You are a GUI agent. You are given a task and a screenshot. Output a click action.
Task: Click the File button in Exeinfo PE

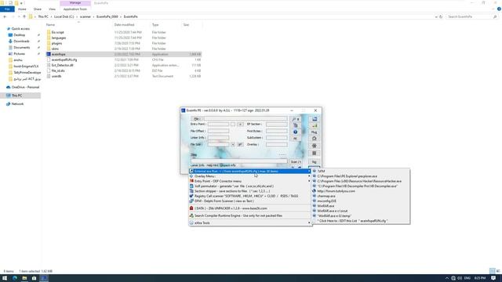(197, 118)
